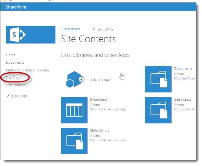Click the SharePoint site logo tile
Screen dimensions: 202x166
31,35
